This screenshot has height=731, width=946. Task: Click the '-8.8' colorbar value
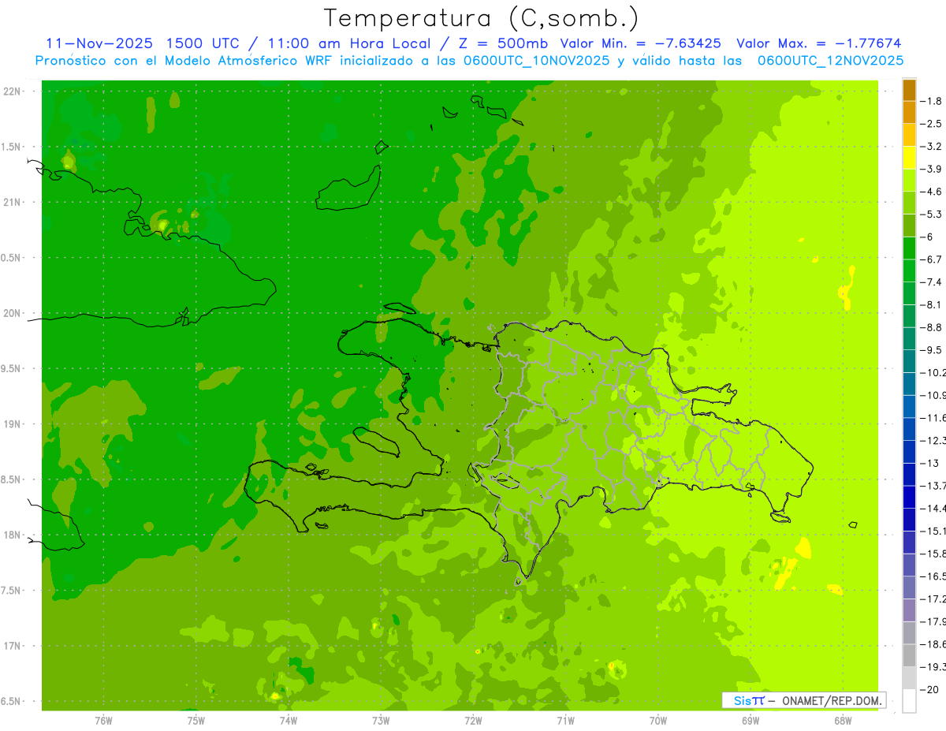click(931, 327)
